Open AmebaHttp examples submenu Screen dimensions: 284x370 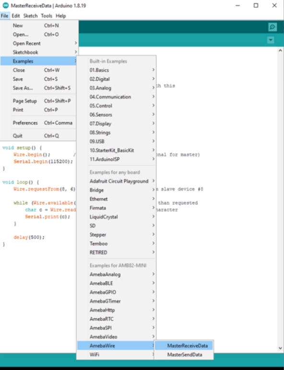pos(117,310)
